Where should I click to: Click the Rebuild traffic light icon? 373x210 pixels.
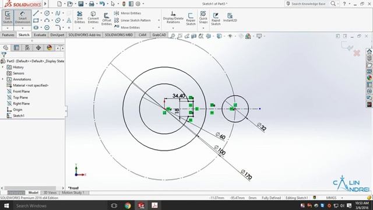(x=124, y=4)
